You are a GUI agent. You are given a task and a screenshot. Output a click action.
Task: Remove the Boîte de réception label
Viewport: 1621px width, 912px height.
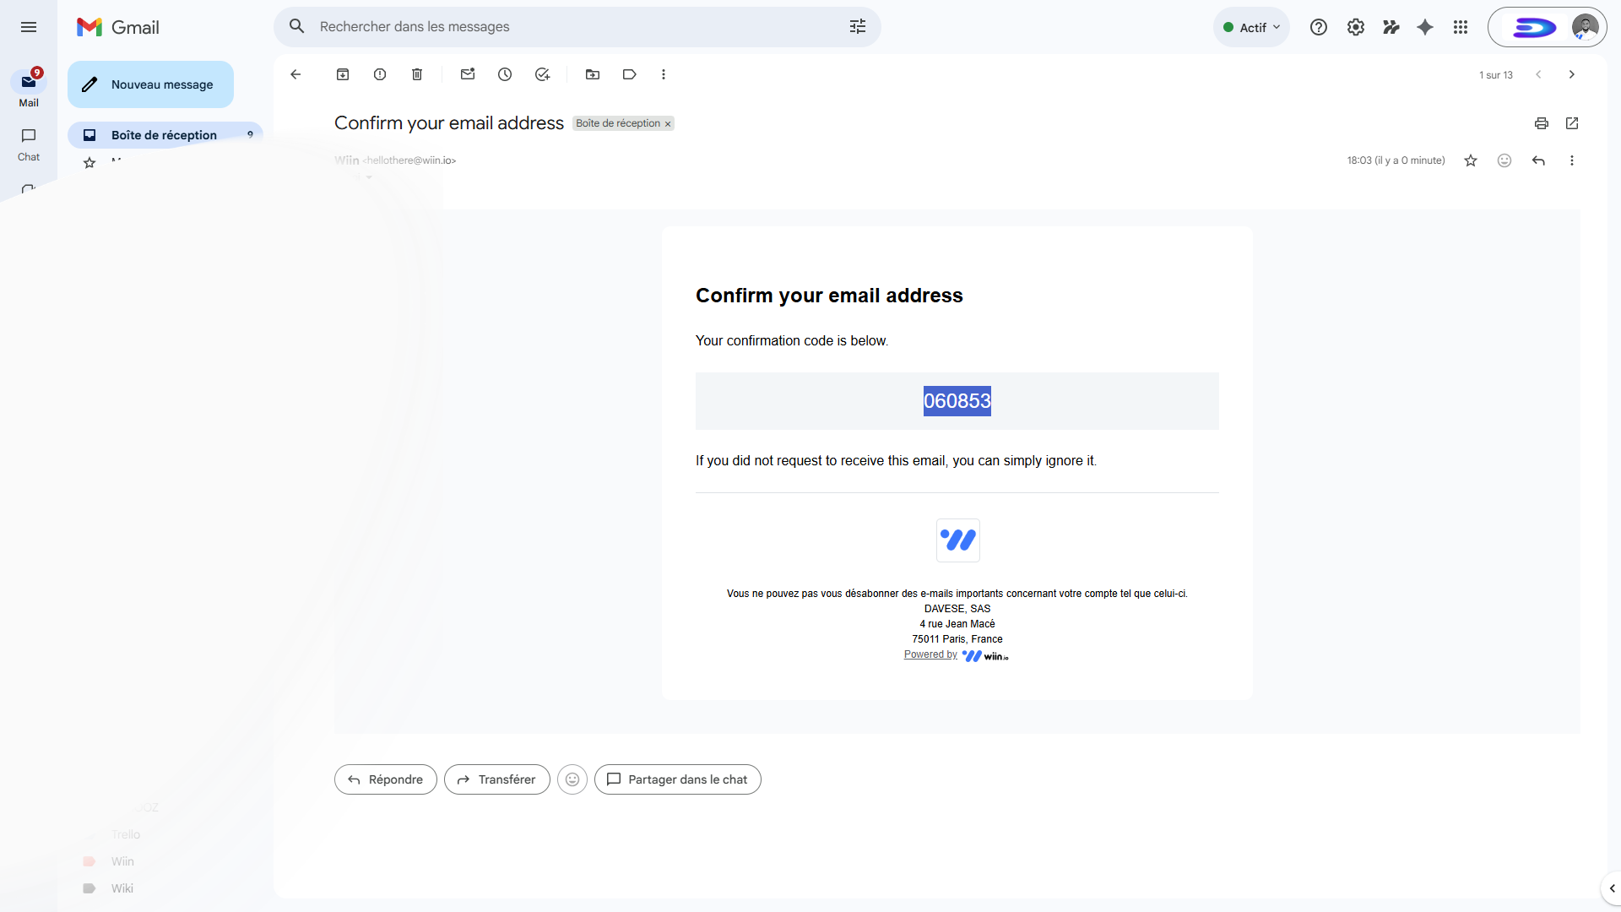pyautogui.click(x=668, y=124)
